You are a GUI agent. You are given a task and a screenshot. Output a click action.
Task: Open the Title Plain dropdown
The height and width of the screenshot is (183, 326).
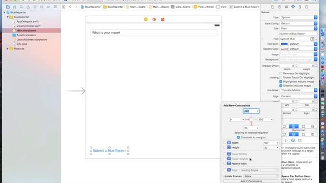coord(298,28)
